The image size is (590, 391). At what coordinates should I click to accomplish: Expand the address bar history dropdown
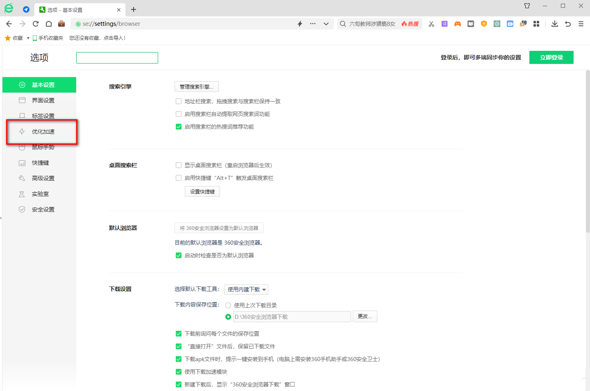326,24
